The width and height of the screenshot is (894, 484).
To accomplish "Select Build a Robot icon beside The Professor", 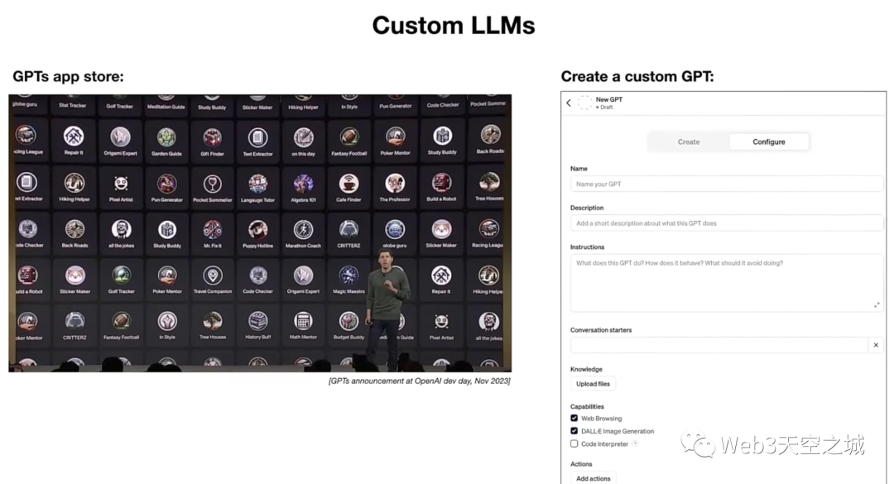I will (441, 184).
